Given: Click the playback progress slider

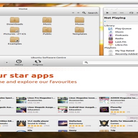Looking at the screenshot, I should 121,21.
